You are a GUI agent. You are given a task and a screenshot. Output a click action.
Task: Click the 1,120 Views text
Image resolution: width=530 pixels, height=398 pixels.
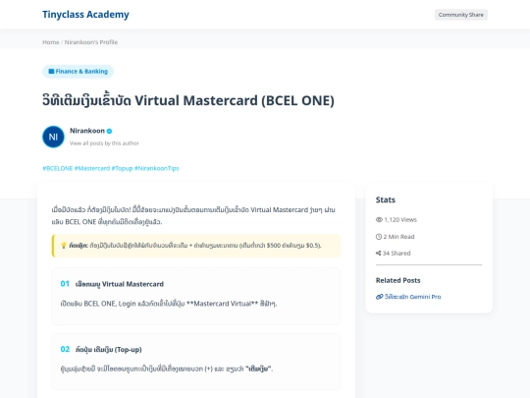(400, 220)
